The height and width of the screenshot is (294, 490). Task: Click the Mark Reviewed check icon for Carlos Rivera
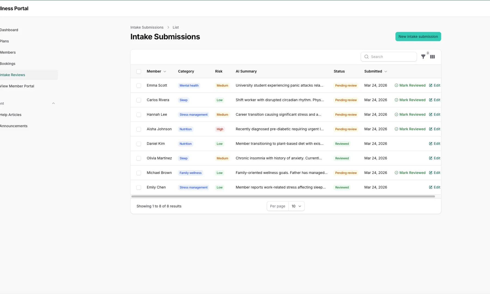[x=396, y=100]
